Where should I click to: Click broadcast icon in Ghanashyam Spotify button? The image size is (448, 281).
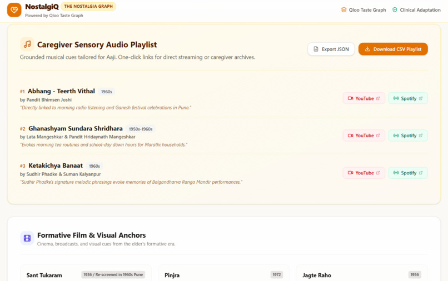click(396, 136)
